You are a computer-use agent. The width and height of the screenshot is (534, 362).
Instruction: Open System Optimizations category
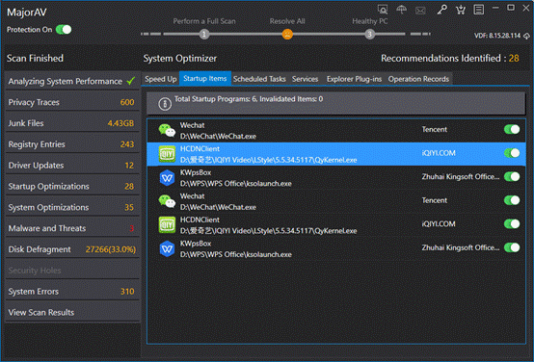tap(72, 208)
